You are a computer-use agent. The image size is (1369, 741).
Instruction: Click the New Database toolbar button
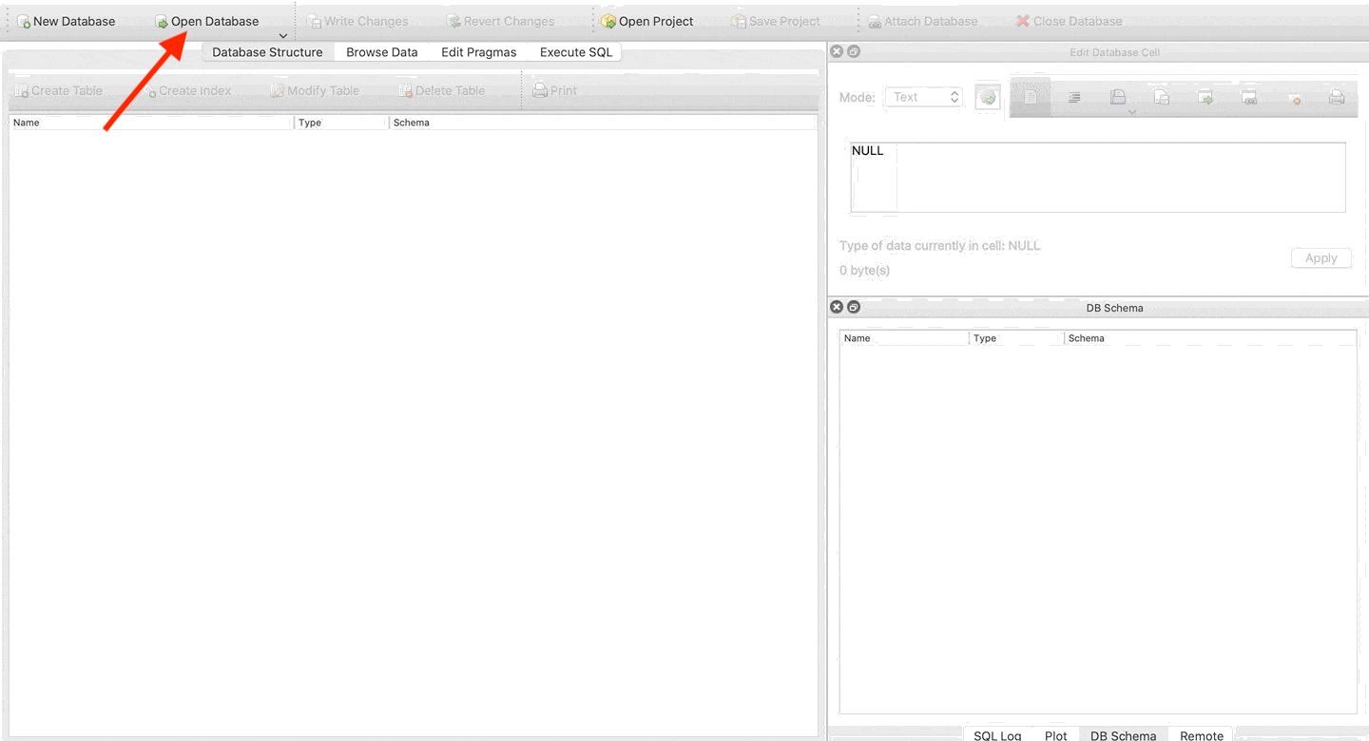tap(66, 21)
